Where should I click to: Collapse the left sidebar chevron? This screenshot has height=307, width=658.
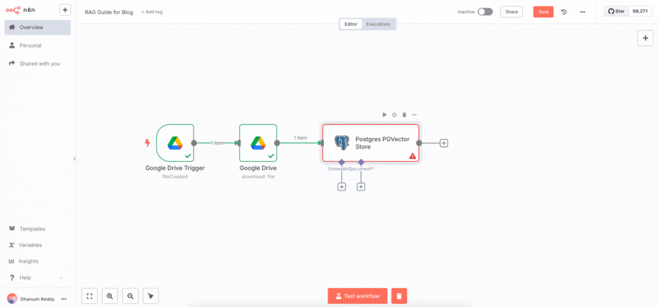tap(74, 158)
